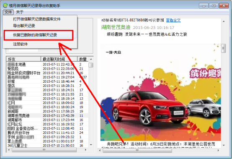Click the 数量 column header
The image size is (232, 159).
tap(83, 59)
